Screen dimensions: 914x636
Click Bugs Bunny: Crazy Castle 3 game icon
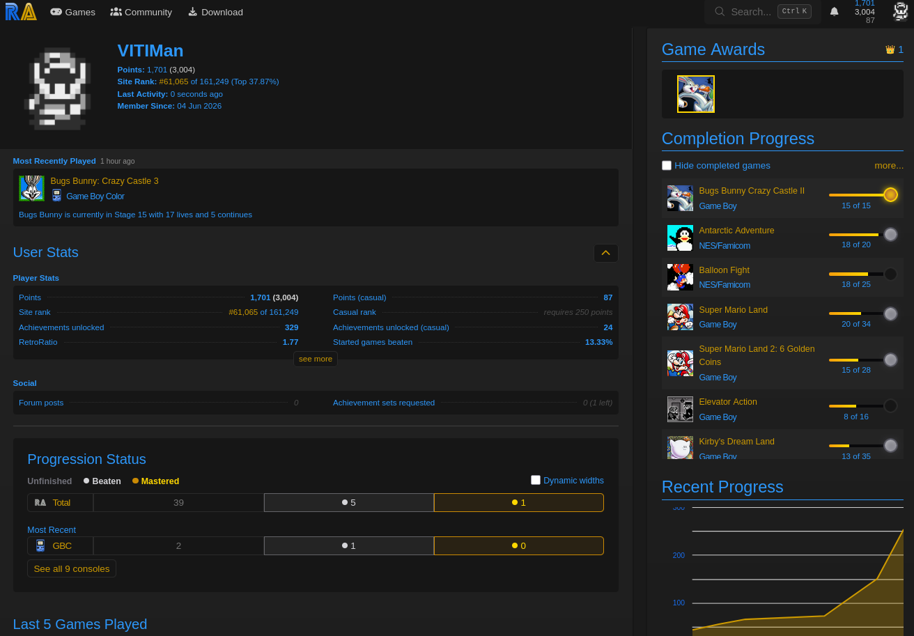pos(31,188)
